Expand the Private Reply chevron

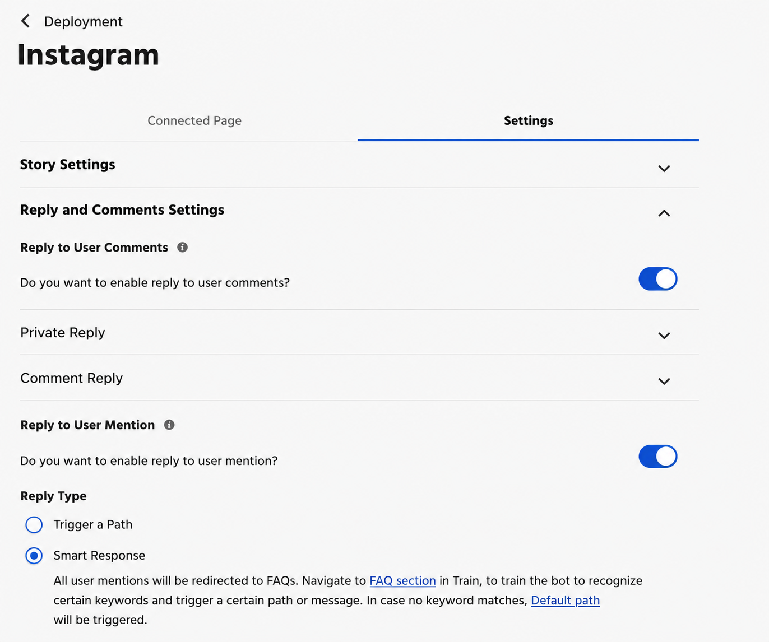(664, 336)
